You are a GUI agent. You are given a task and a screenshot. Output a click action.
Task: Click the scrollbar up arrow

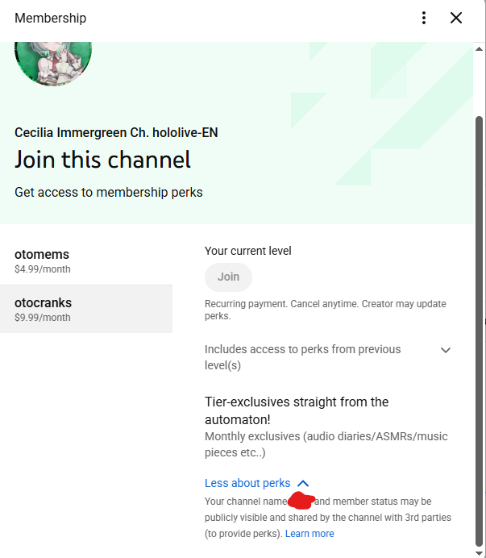click(x=480, y=48)
